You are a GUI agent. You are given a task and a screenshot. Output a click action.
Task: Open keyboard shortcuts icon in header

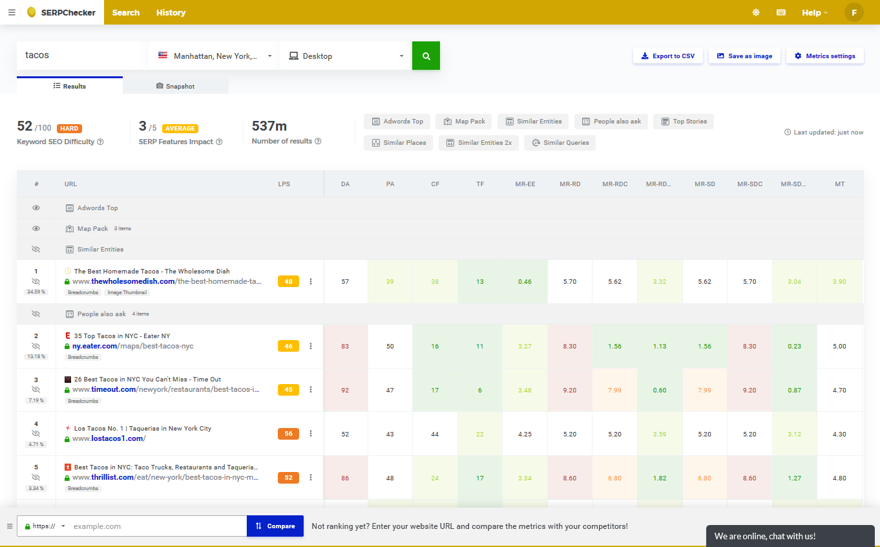(x=781, y=12)
